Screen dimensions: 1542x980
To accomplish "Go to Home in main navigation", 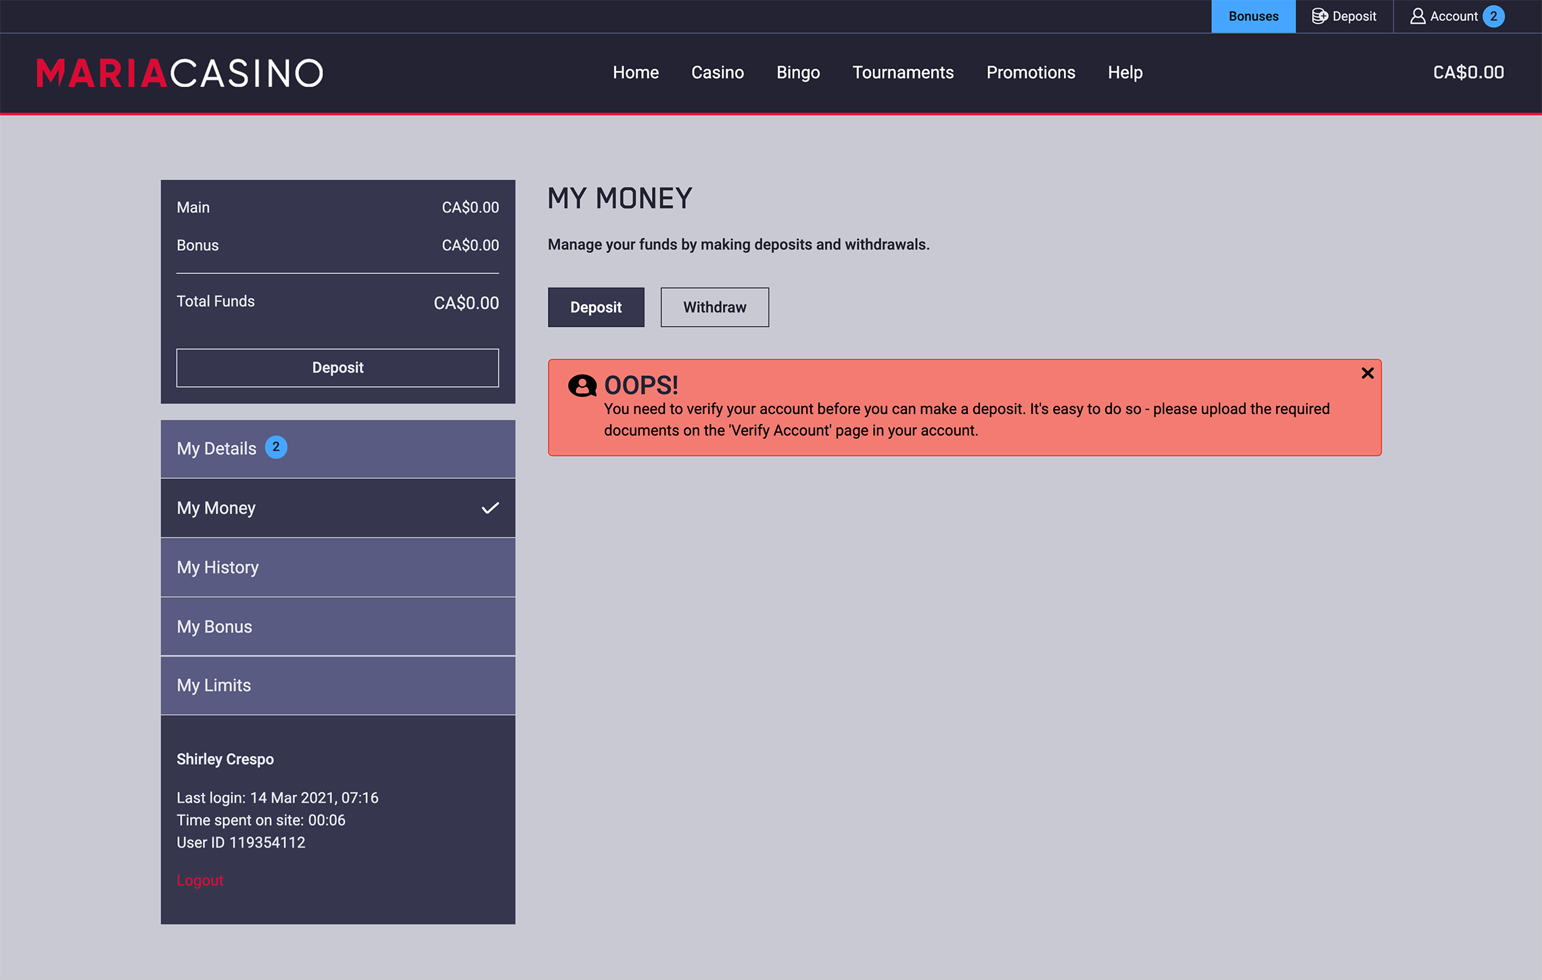I will pos(636,72).
